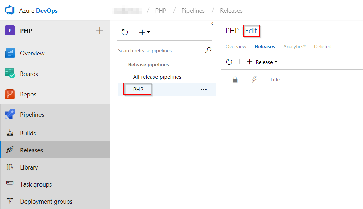Open Task groups under Pipelines
Screen dimensions: 363x209
pos(36,184)
